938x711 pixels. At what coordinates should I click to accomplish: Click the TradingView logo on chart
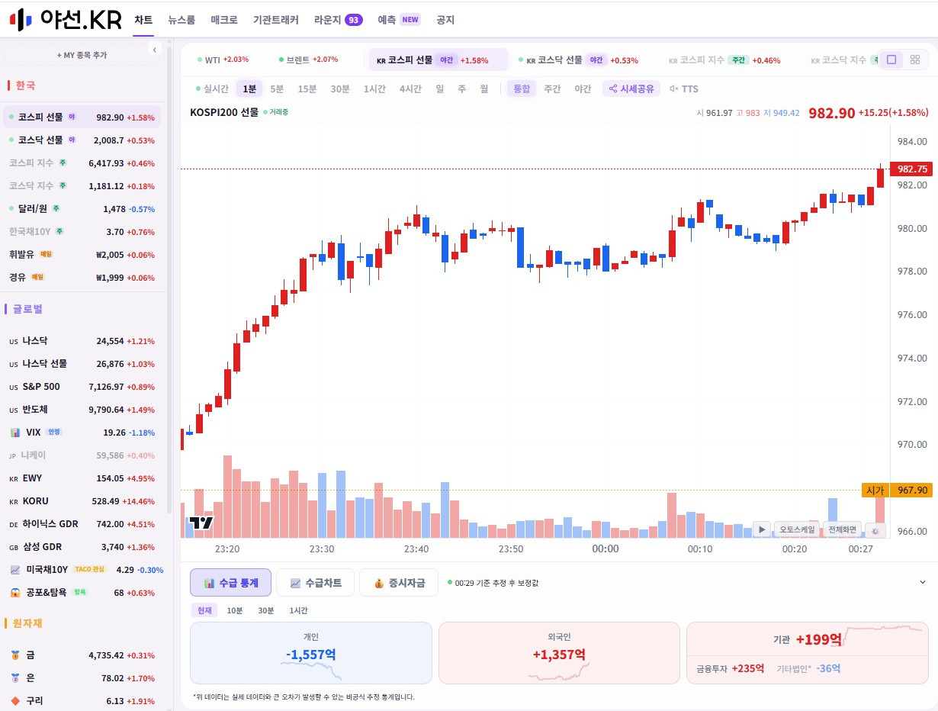click(201, 523)
